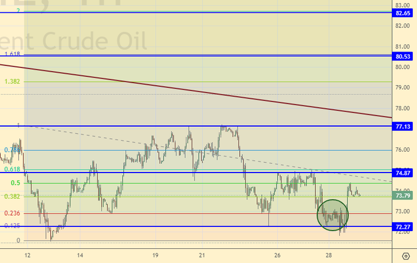417x263 pixels.
Task: Click date 28 on time axis
Action: tap(329, 255)
